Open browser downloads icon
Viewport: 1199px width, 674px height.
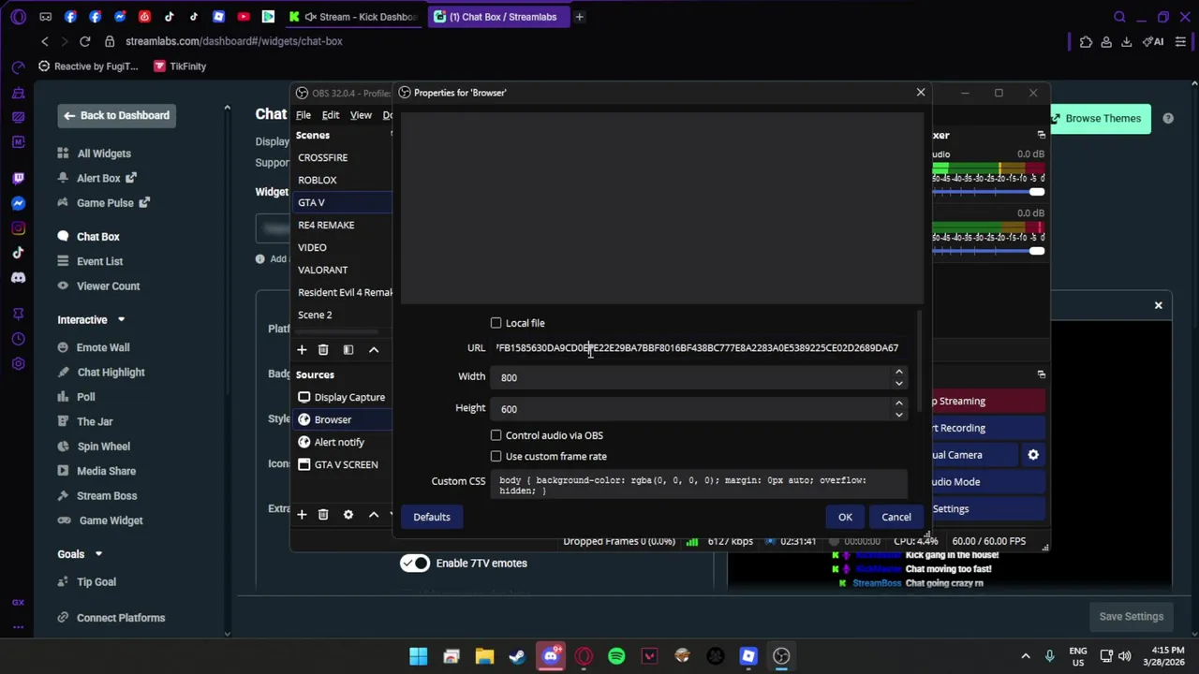(1127, 41)
